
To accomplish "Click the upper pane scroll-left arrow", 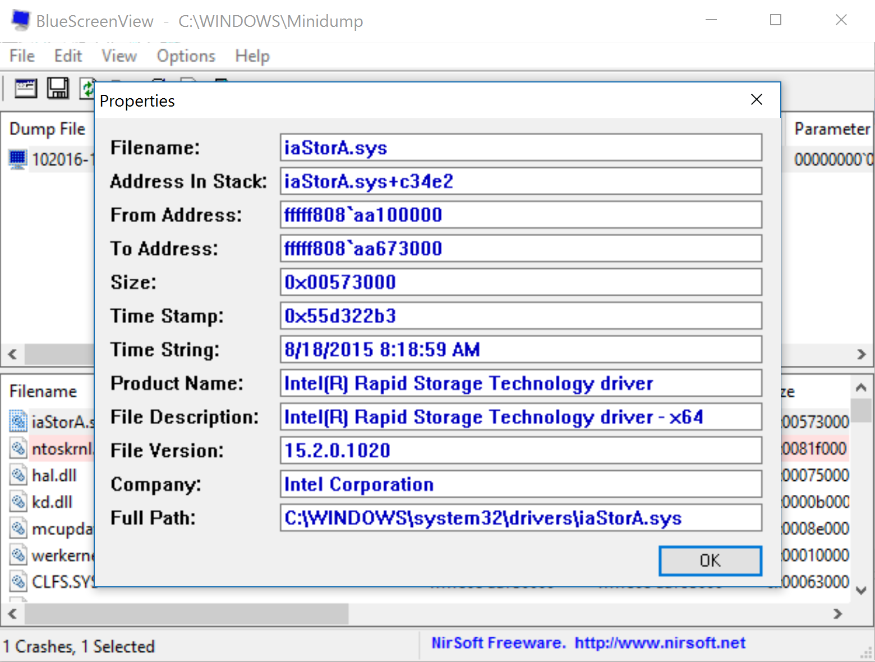I will tap(12, 354).
